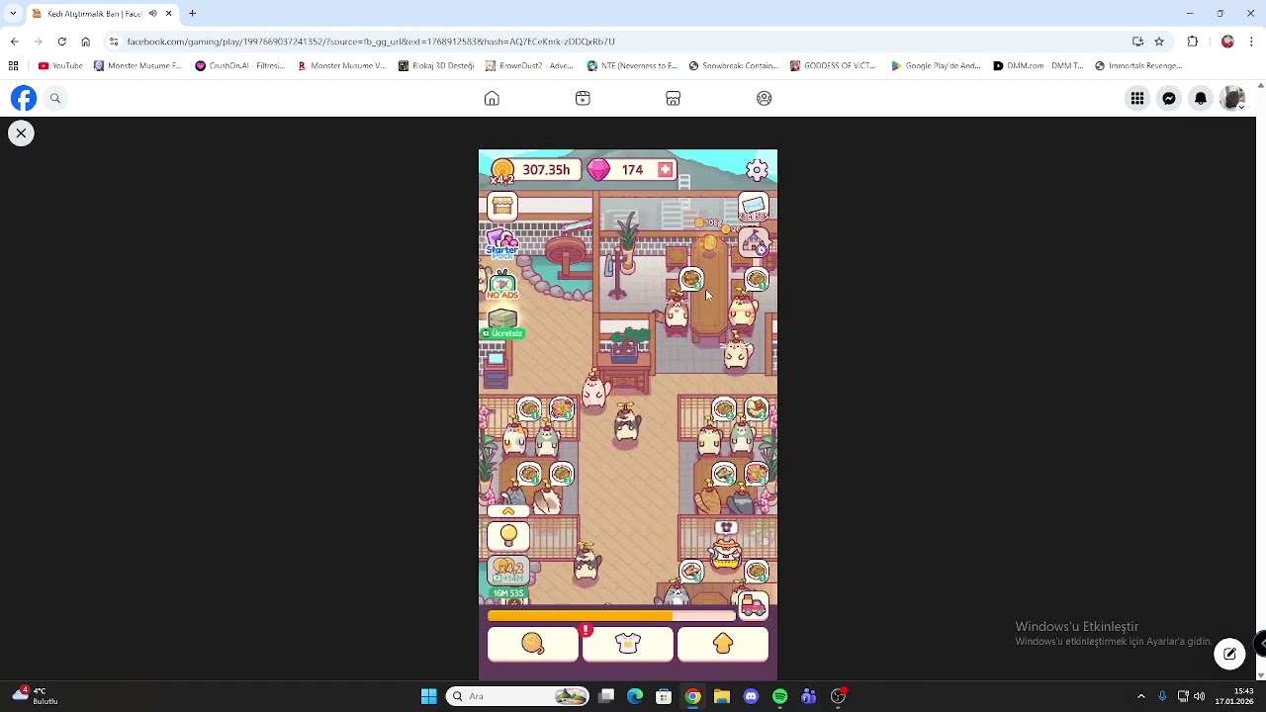Click the taskbar search box
The height and width of the screenshot is (712, 1266).
tap(519, 696)
